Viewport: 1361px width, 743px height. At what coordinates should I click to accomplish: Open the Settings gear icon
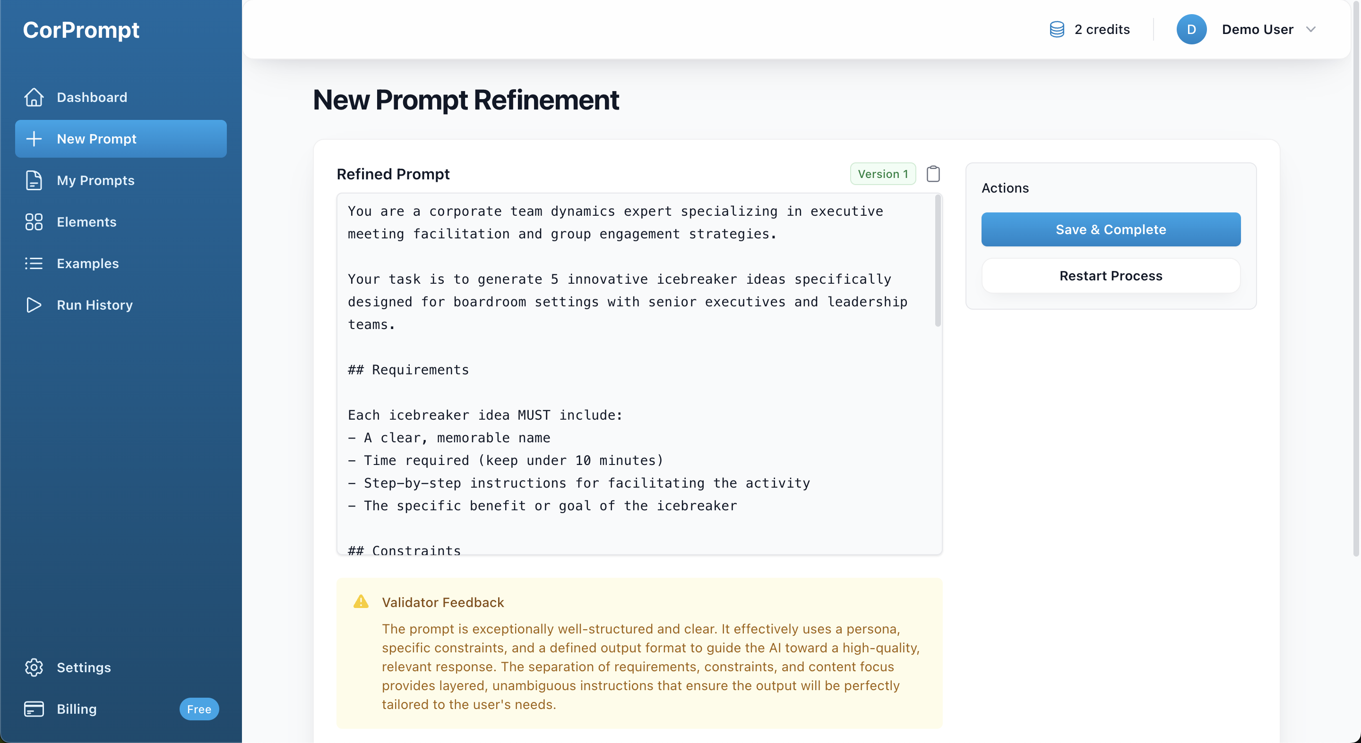point(34,667)
